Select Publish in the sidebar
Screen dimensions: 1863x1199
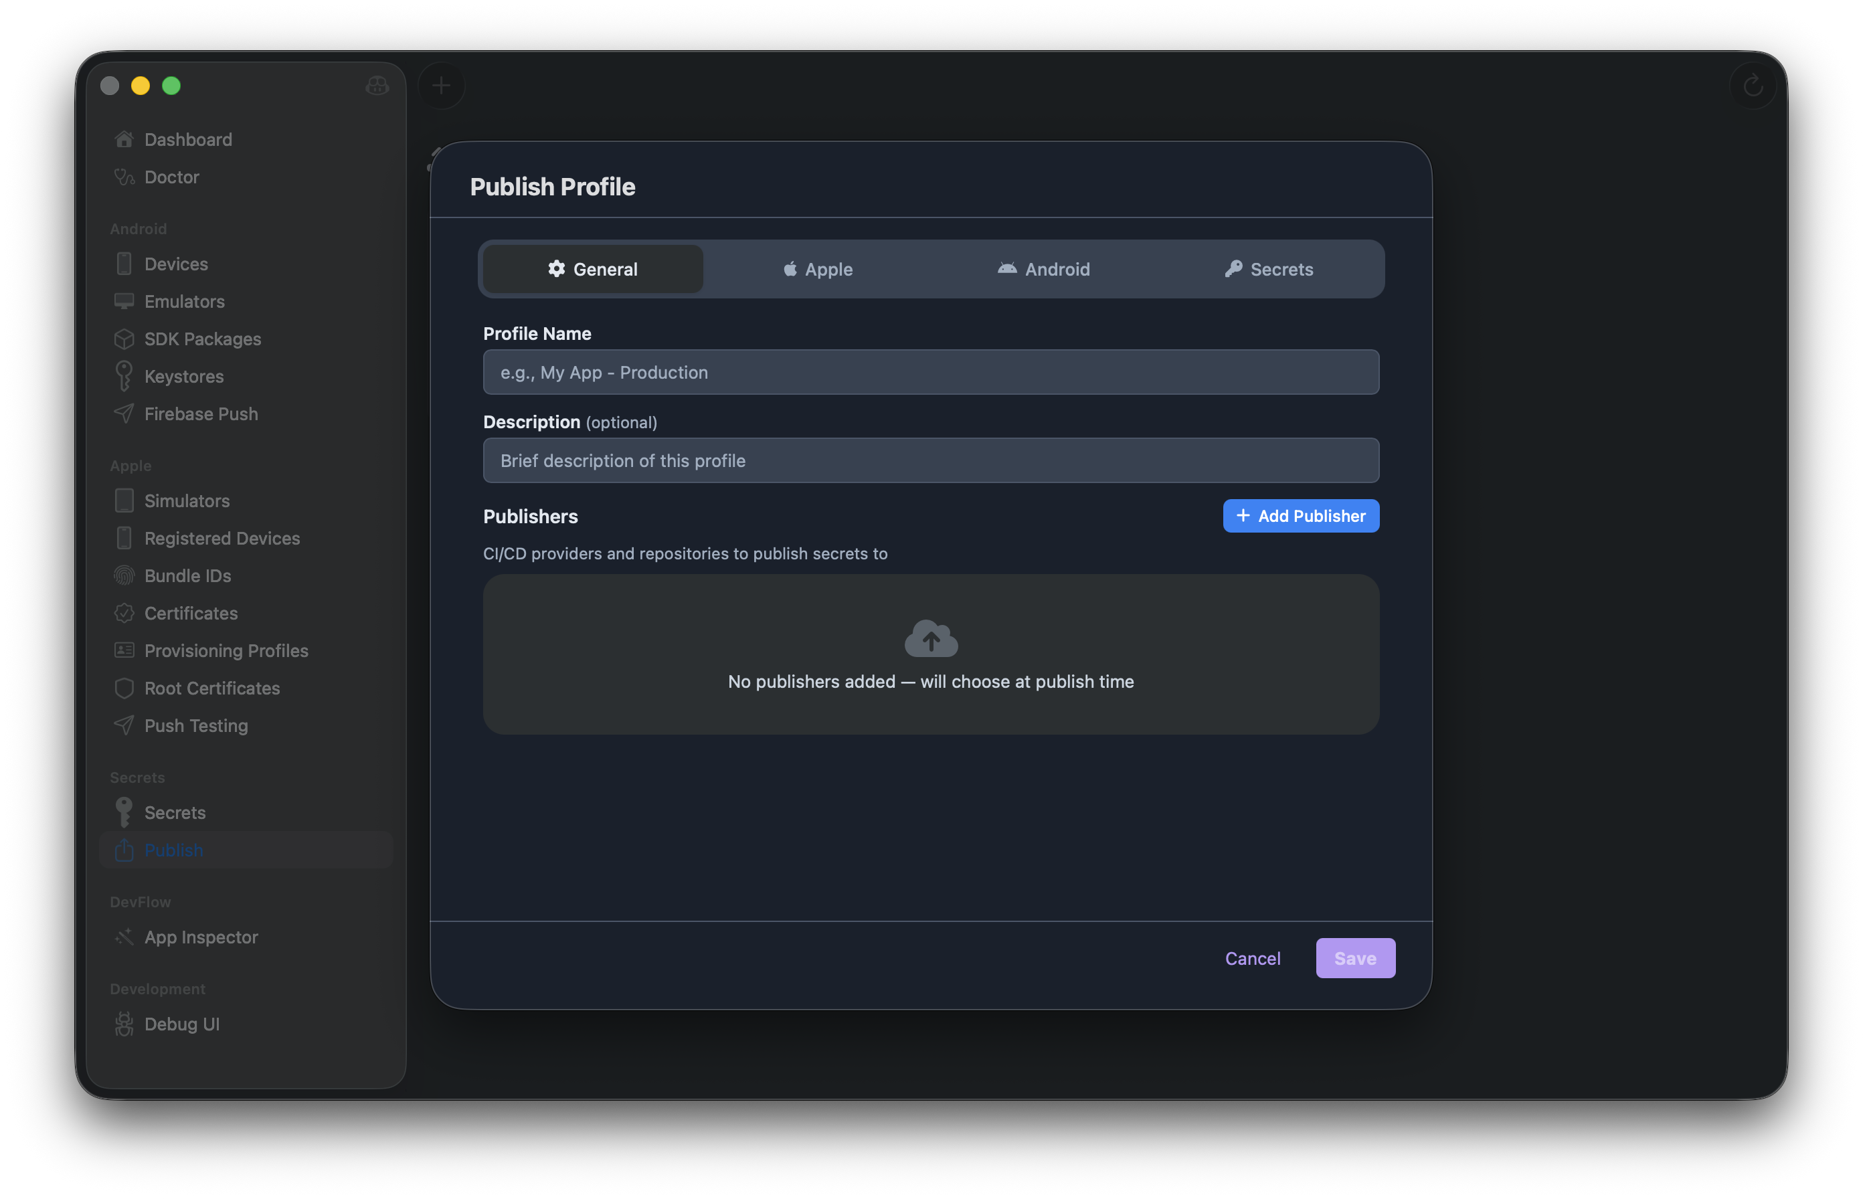pos(246,850)
